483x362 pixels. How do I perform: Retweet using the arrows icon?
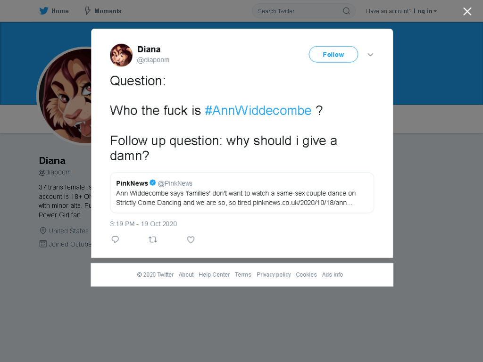153,239
